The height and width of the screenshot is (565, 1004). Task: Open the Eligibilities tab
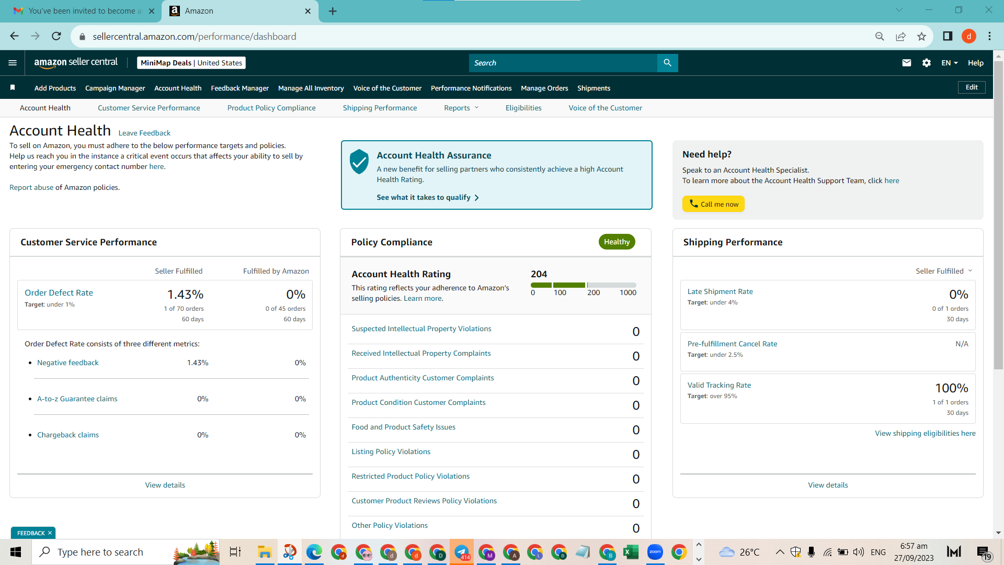tap(523, 108)
